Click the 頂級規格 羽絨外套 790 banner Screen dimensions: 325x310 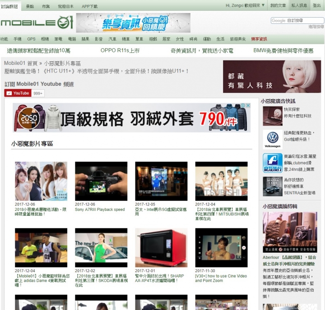tap(131, 118)
